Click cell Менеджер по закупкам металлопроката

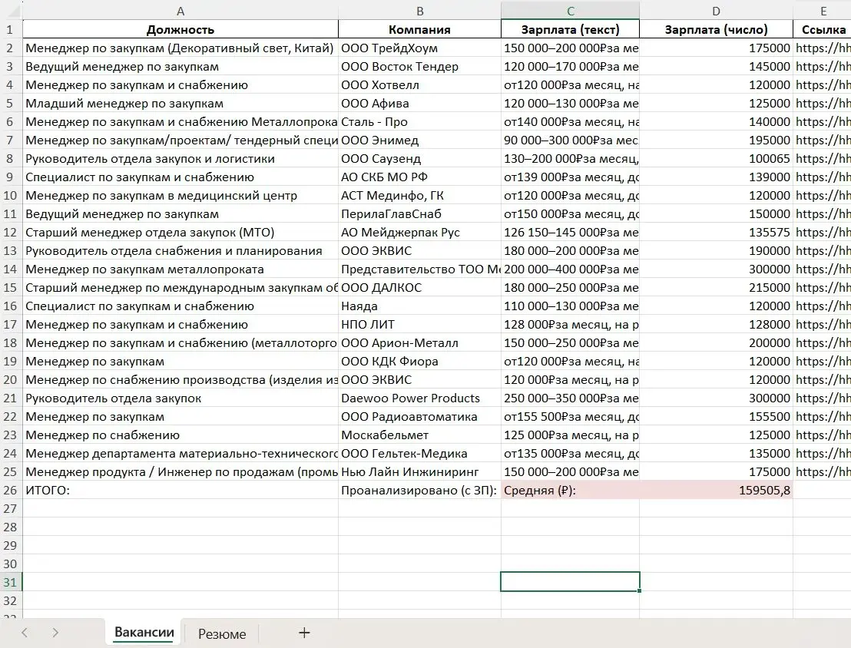tap(180, 269)
